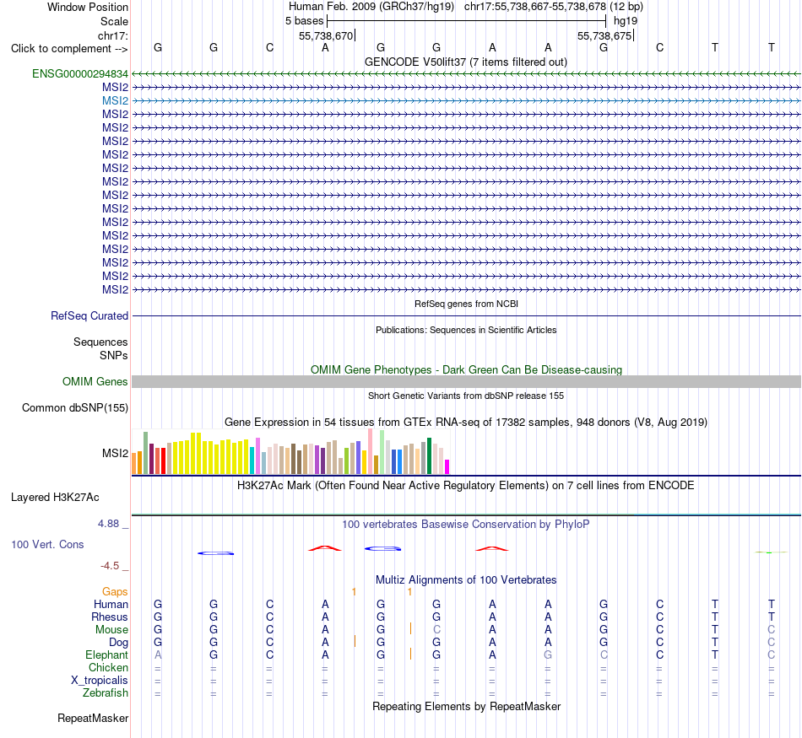Select the Chicken species label
Viewport: 802px width, 738px height.
[x=108, y=667]
